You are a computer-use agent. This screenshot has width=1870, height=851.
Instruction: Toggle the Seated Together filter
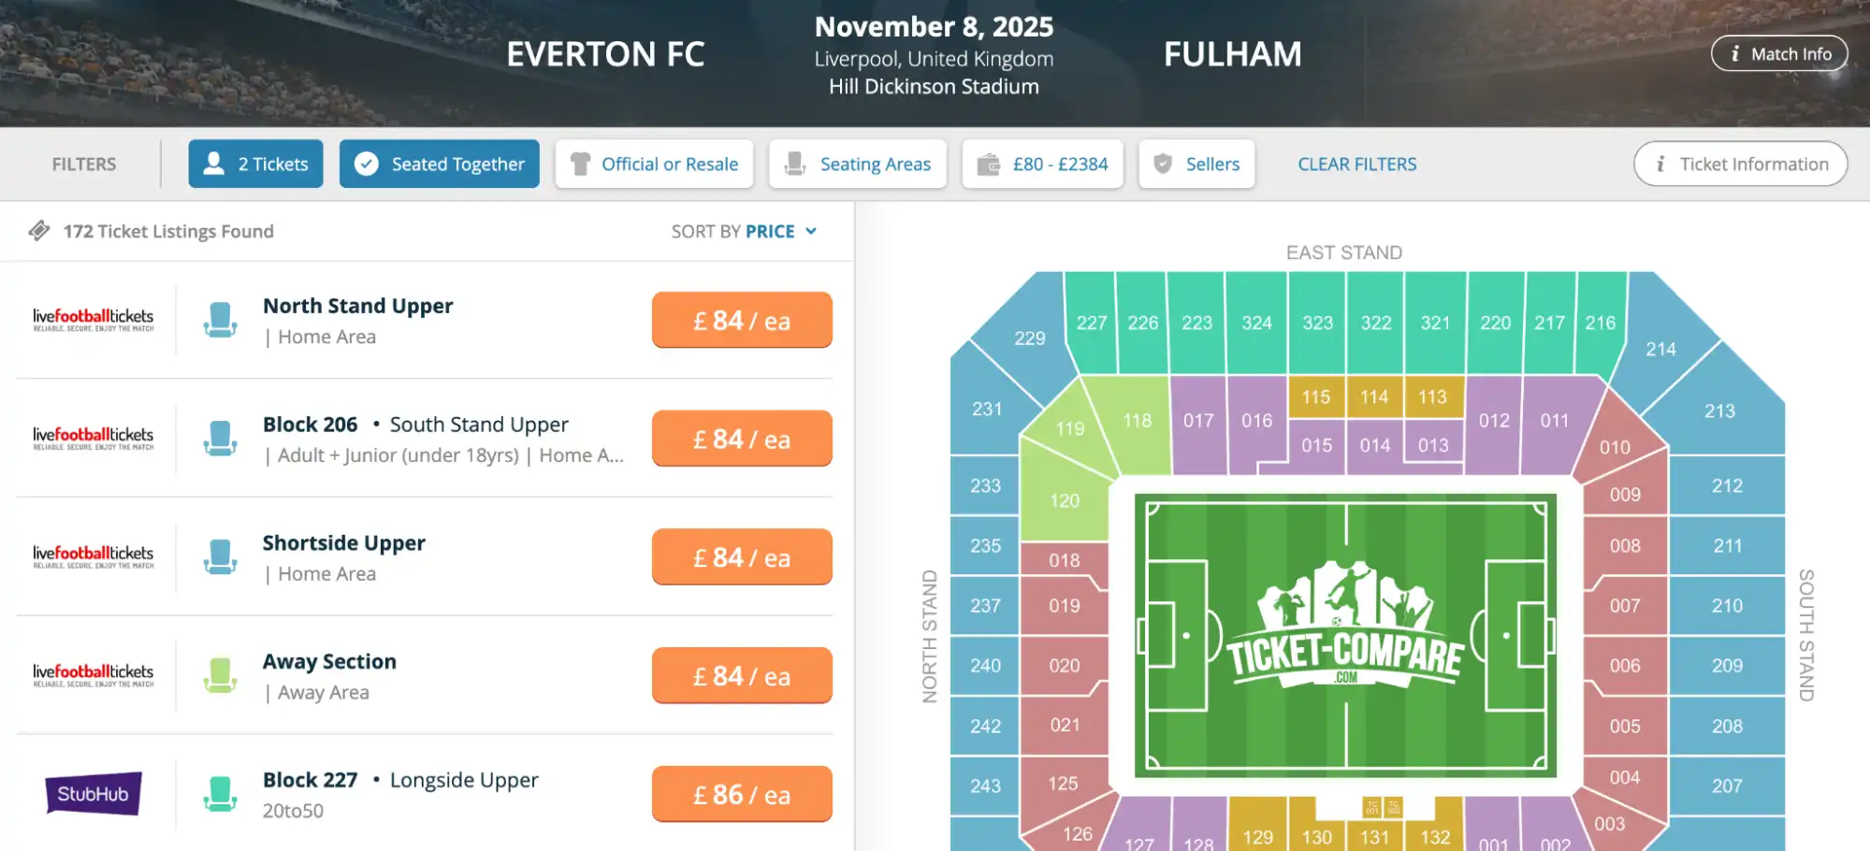[x=439, y=163]
